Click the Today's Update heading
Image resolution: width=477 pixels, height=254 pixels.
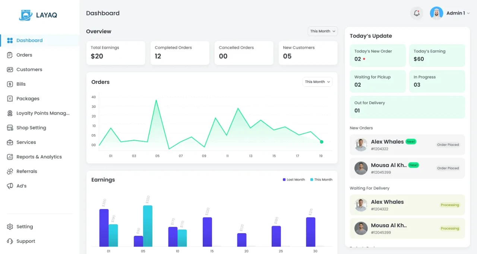(x=371, y=36)
